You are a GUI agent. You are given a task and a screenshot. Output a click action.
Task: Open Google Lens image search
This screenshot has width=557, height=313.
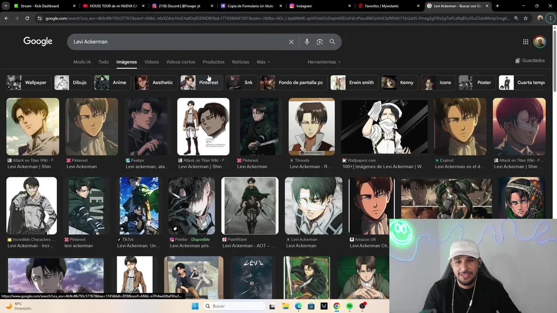(x=320, y=42)
